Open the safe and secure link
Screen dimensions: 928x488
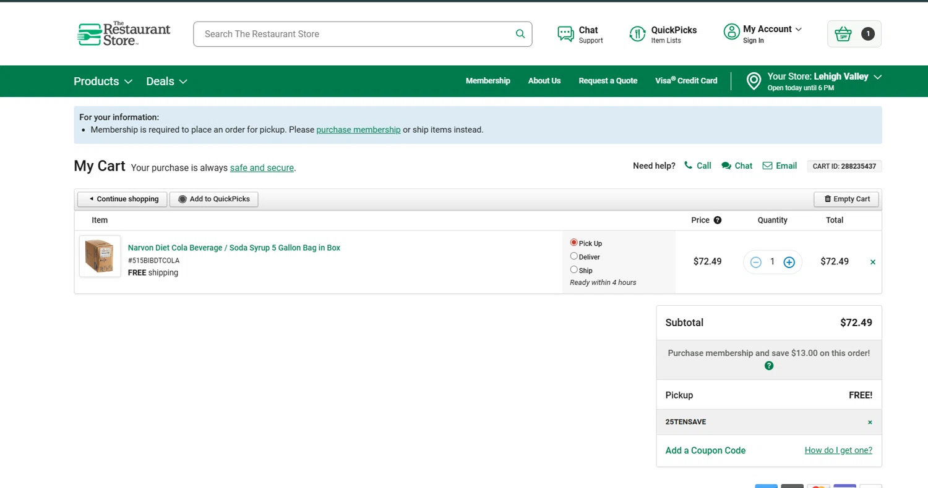[x=262, y=167]
